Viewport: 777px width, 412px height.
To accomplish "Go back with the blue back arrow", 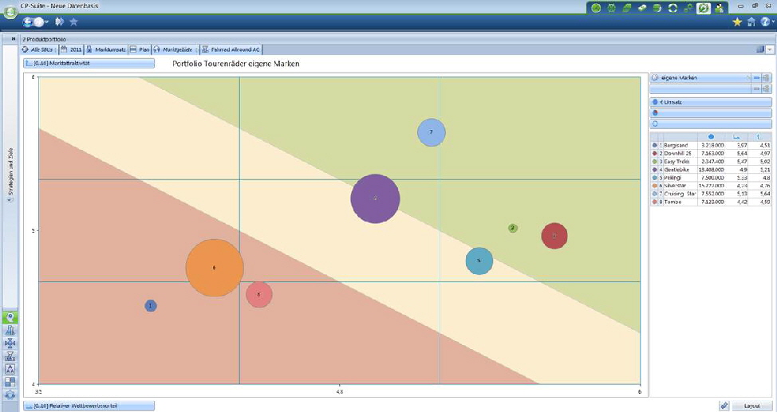I will tap(28, 22).
